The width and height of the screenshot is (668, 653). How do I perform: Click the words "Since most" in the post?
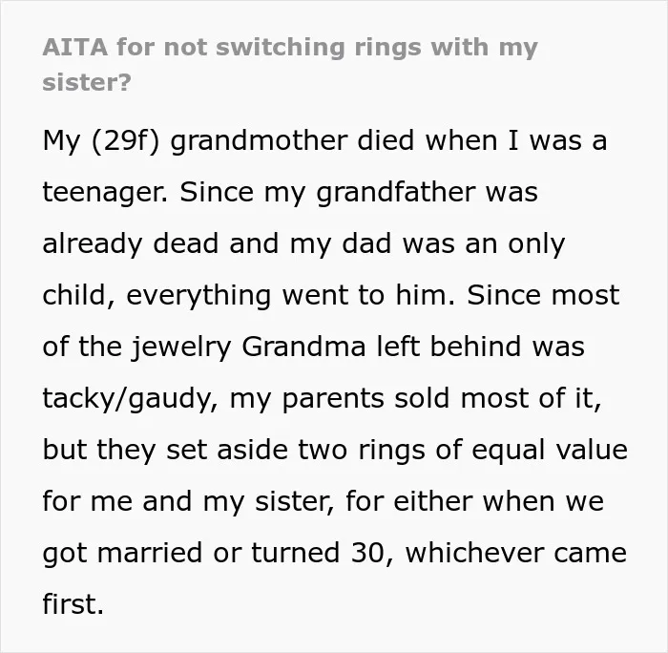(x=543, y=295)
